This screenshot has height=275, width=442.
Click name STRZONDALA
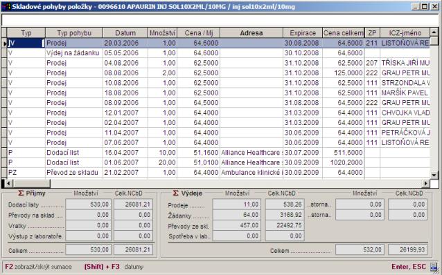point(405,83)
